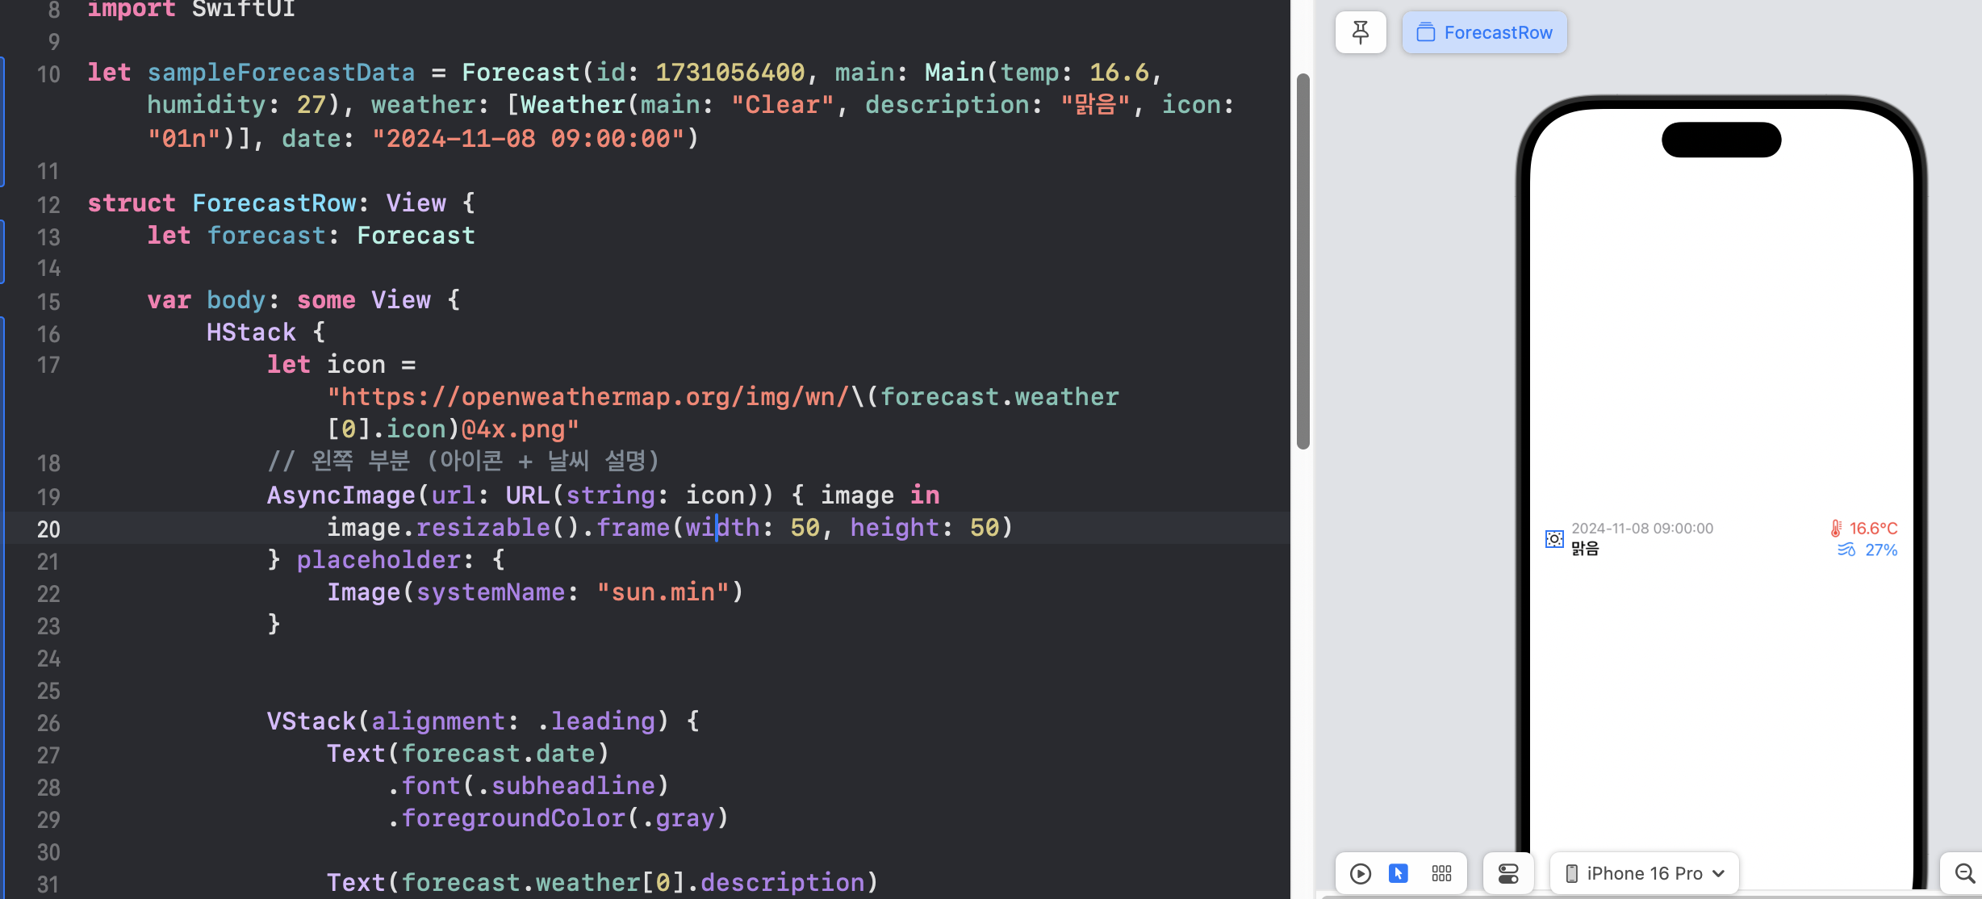Viewport: 1982px width, 899px height.
Task: Click the editor vertical scrollbar
Action: (1303, 261)
